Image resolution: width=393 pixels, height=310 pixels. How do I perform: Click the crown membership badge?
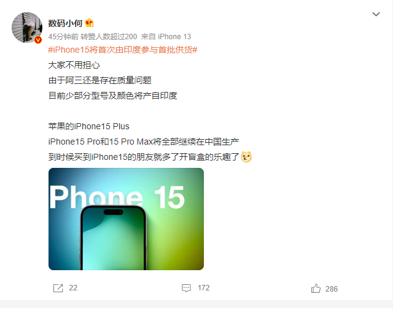[89, 23]
